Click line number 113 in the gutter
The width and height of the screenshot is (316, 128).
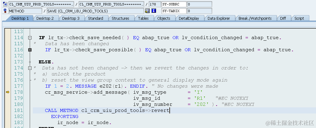[19, 32]
